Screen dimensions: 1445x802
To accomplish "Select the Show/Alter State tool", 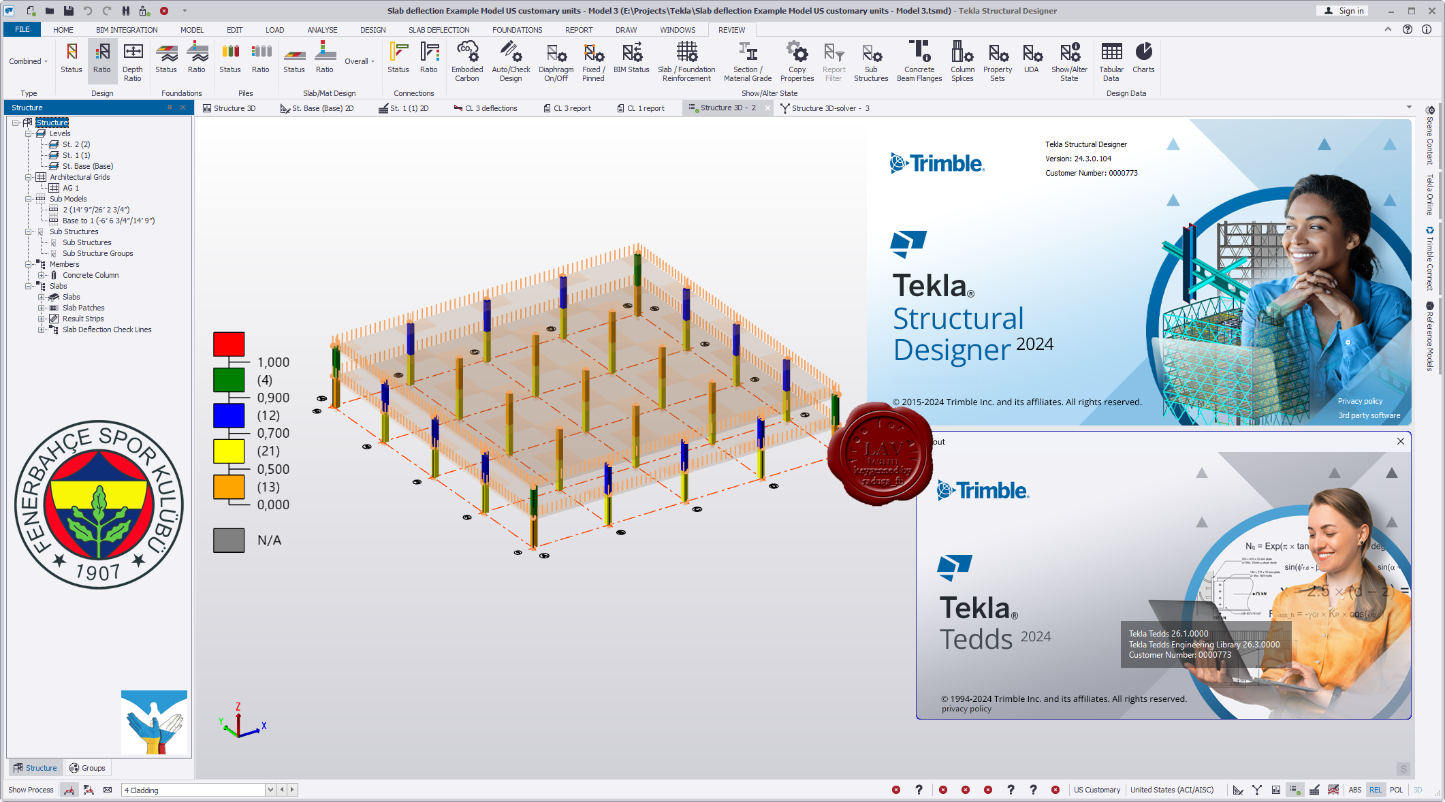I will (1069, 62).
